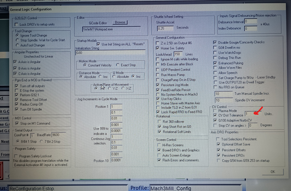Select Ignore Tool Change option
291x191 pixels.
[17, 35]
